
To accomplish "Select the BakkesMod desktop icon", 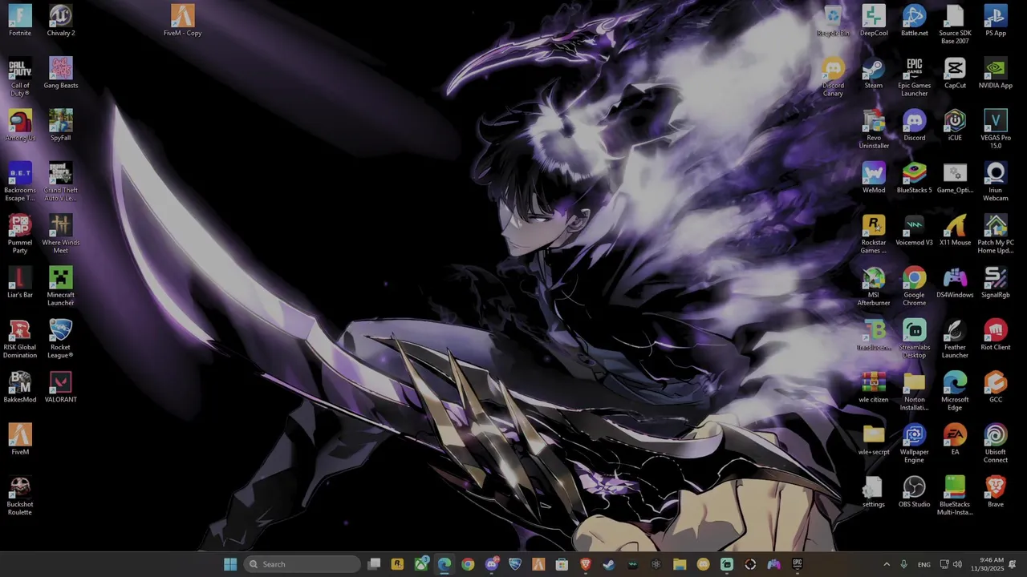I will (20, 387).
